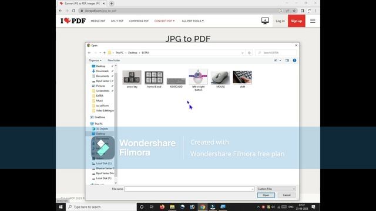Screen dimensions: 376x211
Task: Click the red Sign up button
Action: click(296, 21)
